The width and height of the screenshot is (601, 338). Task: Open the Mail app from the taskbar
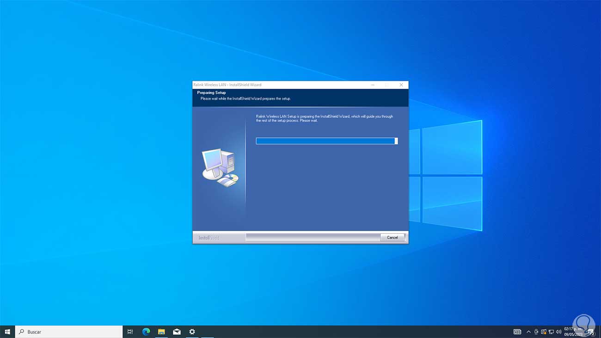[177, 332]
